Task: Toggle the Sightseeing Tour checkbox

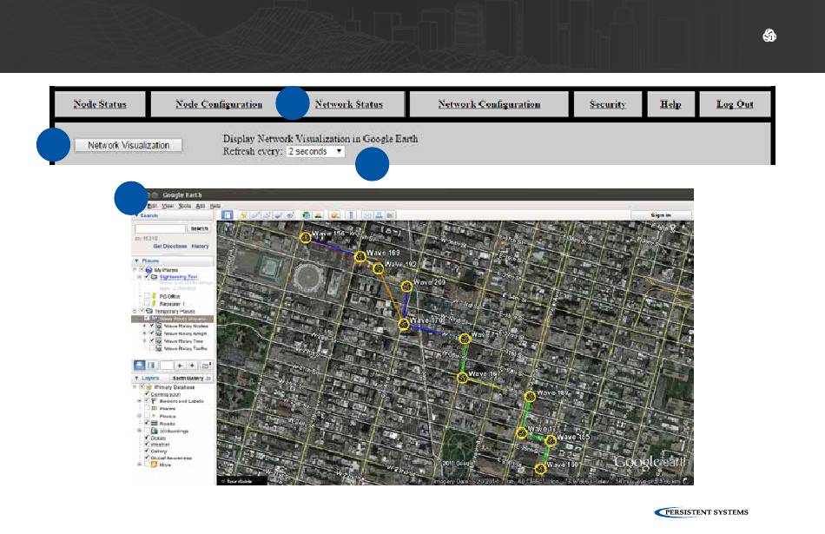Action: [147, 277]
